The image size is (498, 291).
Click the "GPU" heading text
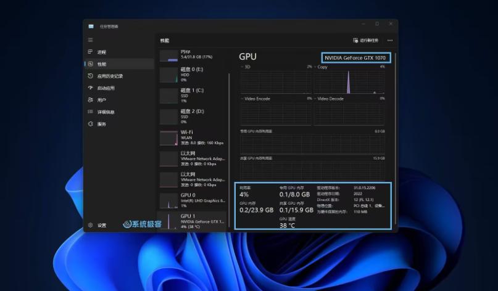[x=247, y=57]
